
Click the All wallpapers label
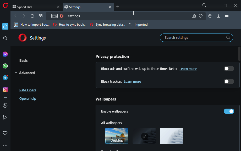coord(111,123)
